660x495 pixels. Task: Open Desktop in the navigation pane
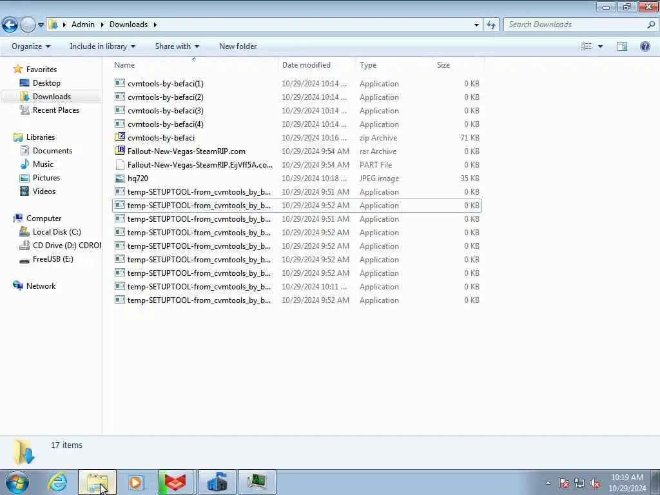[x=46, y=83]
